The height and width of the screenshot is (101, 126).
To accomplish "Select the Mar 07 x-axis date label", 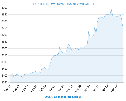I will [52, 88].
